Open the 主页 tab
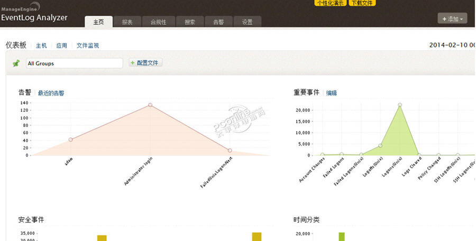This screenshot has width=476, height=241. click(x=99, y=22)
